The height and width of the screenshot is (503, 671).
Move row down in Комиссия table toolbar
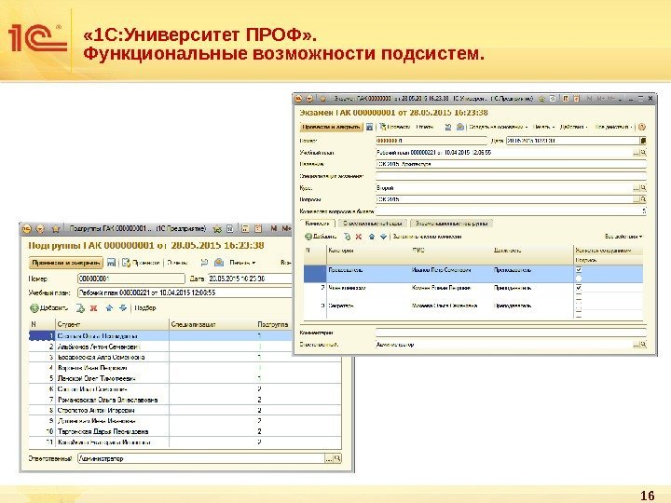point(383,237)
